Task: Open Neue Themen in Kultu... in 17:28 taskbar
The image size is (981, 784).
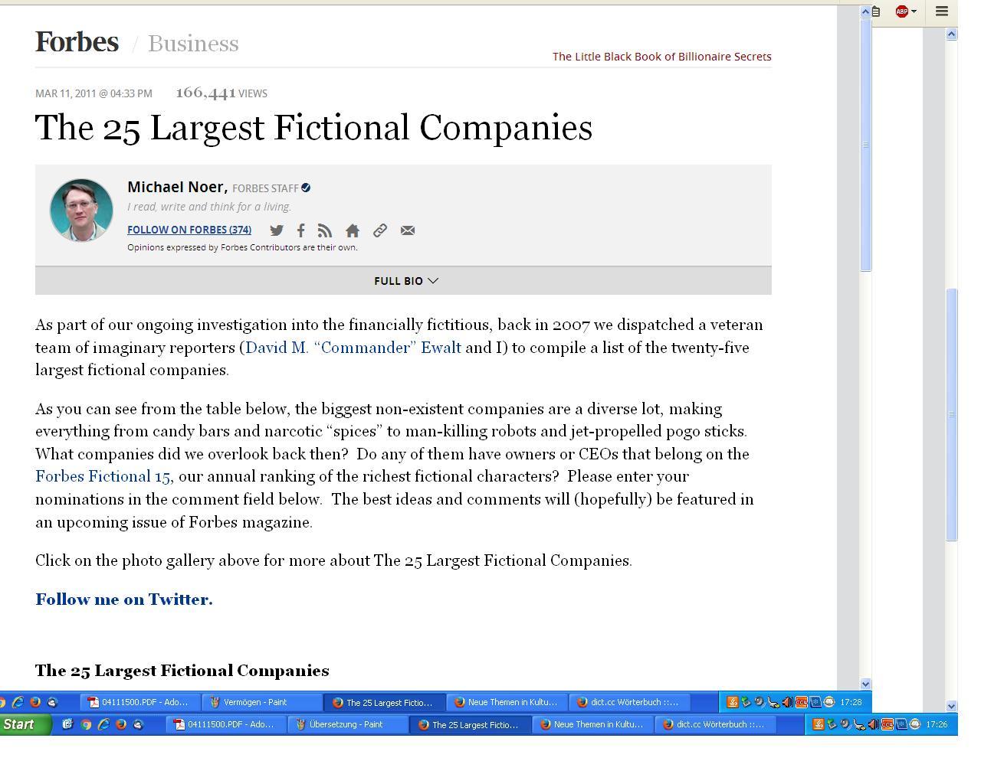Action: click(507, 702)
